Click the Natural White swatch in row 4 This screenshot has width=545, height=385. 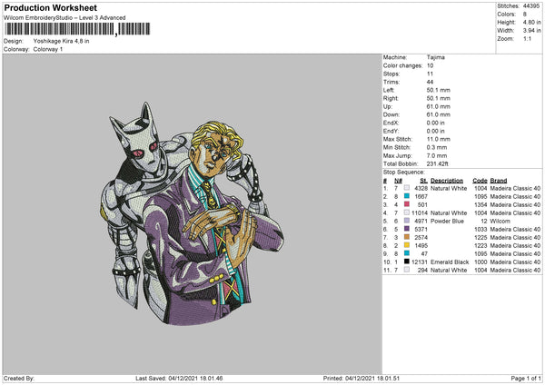tap(407, 212)
